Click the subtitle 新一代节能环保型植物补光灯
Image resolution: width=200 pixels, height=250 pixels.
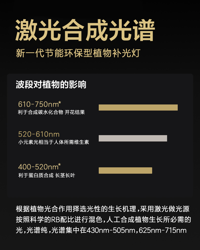click(78, 54)
